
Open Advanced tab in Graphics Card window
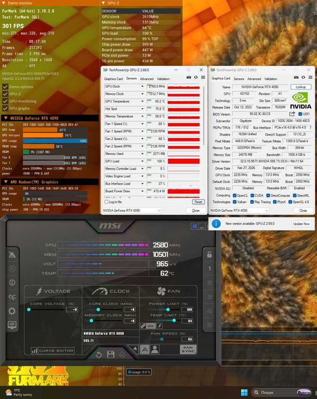click(254, 79)
